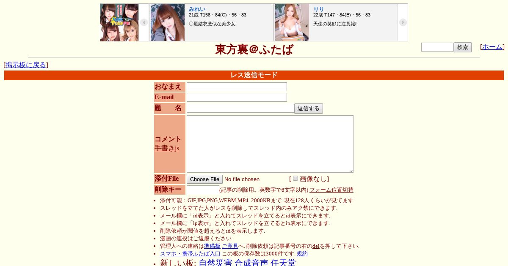Open 自然災害 new board link

215,263
